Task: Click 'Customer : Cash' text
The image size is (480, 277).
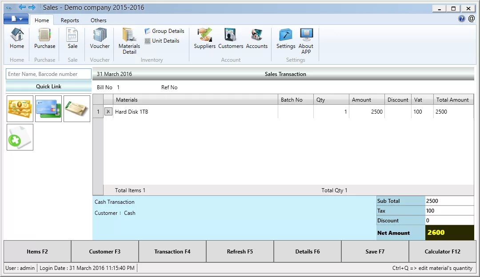Action: coord(115,213)
